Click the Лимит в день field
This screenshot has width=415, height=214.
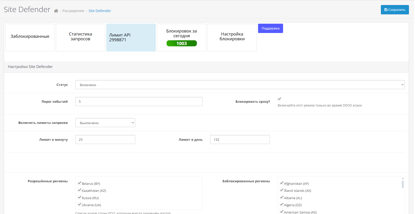coord(240,140)
